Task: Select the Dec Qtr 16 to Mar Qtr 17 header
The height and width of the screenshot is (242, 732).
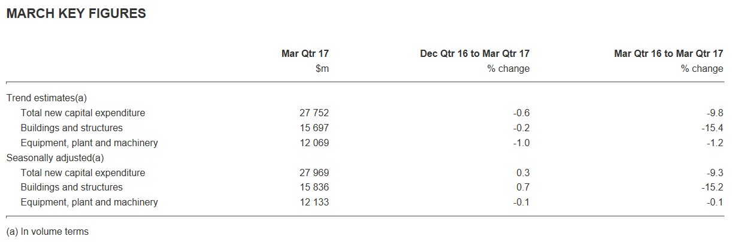Action: [474, 54]
